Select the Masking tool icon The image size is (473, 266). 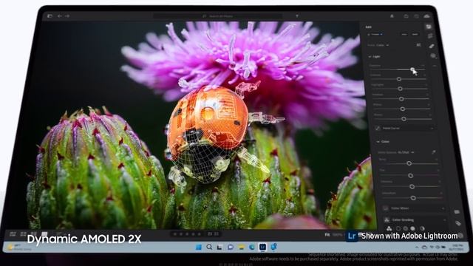pyautogui.click(x=434, y=56)
